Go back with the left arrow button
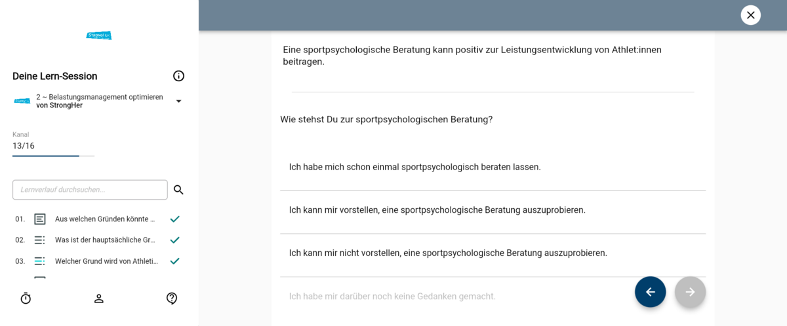Viewport: 787px width, 326px height. pos(650,292)
